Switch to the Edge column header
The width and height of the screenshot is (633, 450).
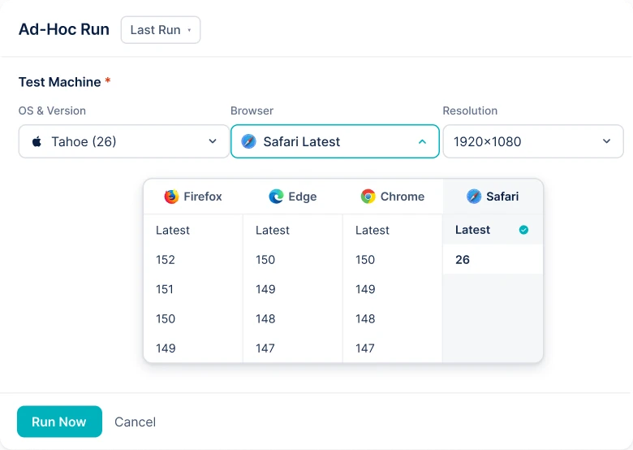[x=293, y=197]
